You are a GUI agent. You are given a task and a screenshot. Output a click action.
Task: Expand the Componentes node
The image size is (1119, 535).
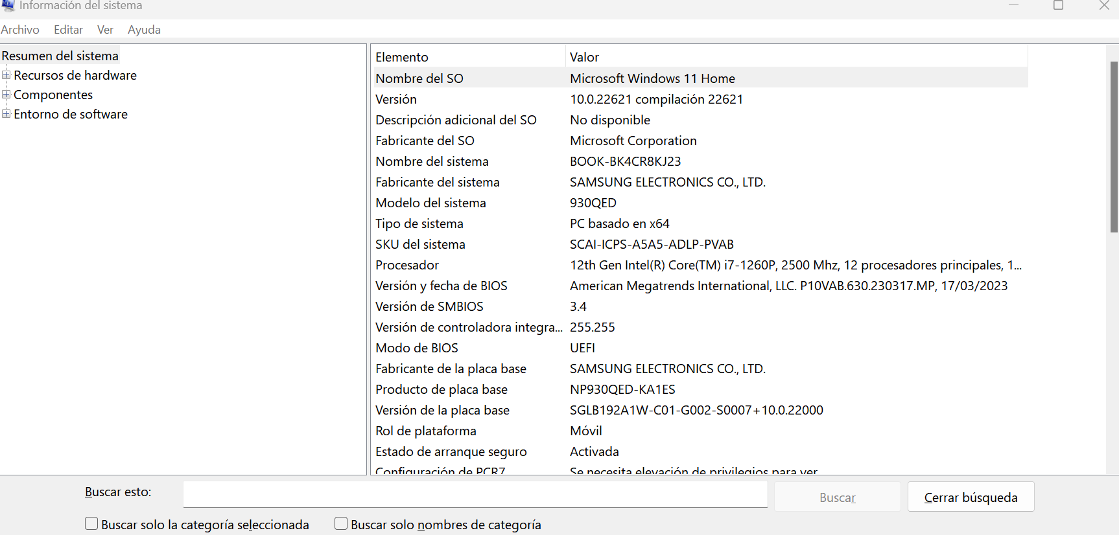(6, 95)
